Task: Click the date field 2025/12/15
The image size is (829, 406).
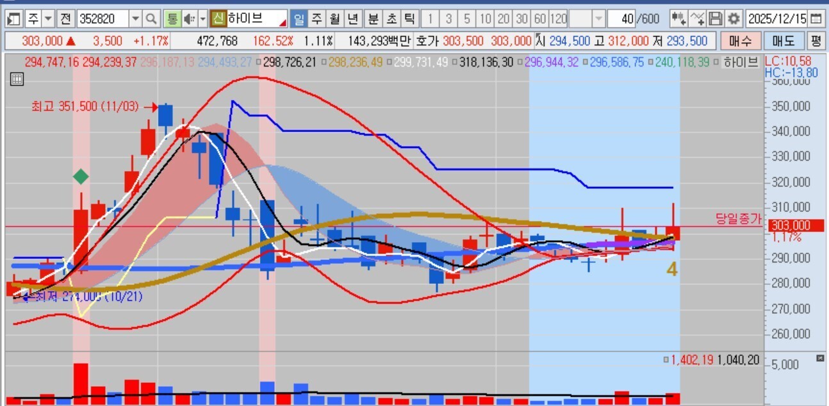Action: 776,19
